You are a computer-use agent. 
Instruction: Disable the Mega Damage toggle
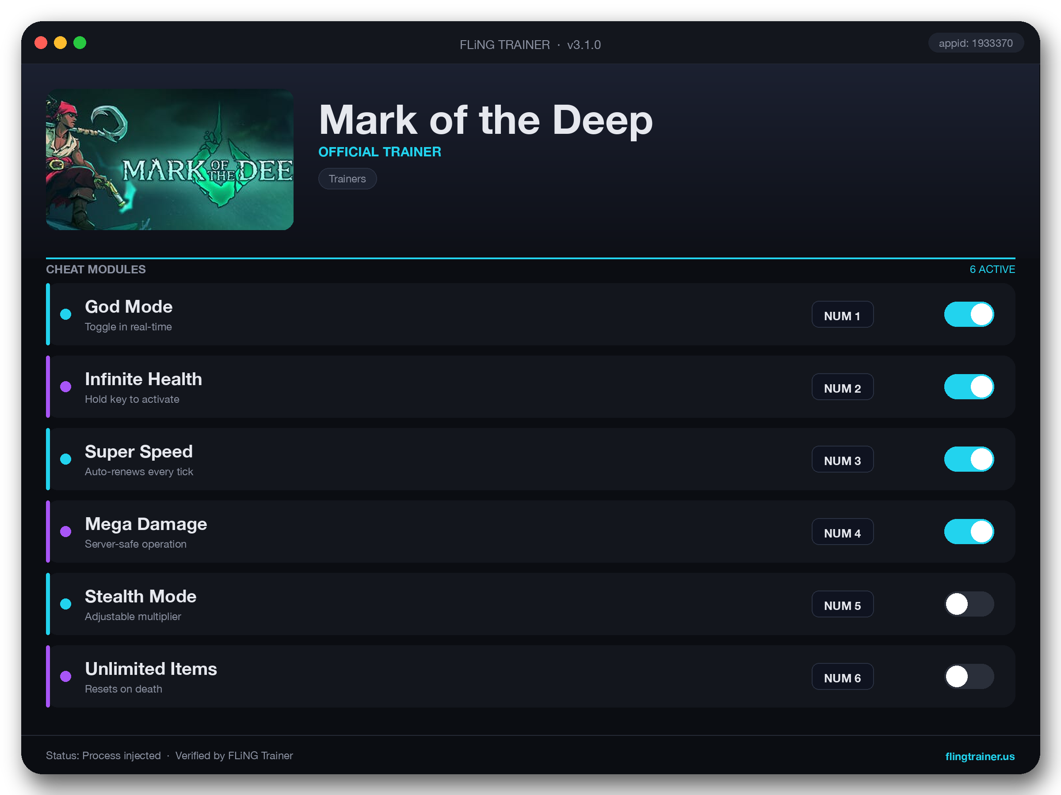(969, 531)
